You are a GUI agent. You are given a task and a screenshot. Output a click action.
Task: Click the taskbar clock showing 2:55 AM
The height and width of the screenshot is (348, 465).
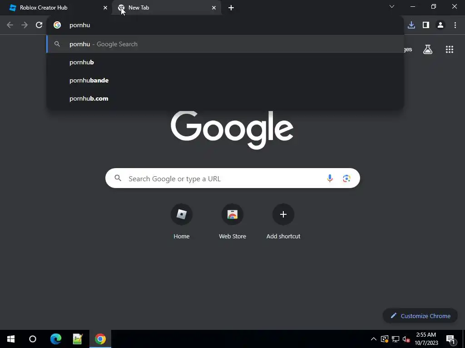click(426, 339)
